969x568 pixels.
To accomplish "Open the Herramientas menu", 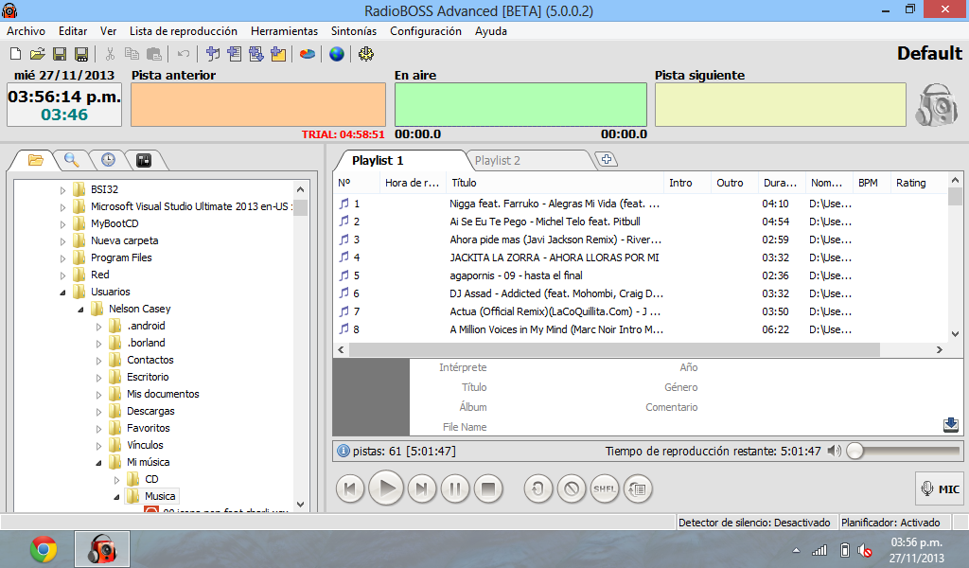I will (284, 31).
